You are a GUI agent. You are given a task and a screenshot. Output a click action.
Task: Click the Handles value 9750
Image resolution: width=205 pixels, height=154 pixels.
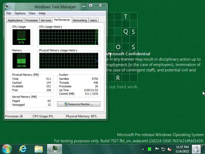[x=95, y=79]
